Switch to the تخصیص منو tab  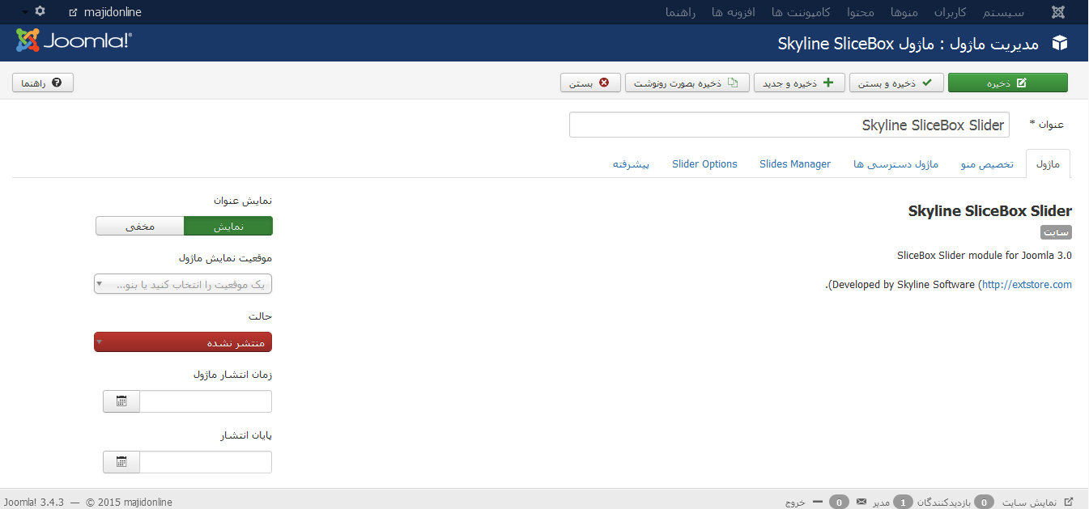pos(987,164)
